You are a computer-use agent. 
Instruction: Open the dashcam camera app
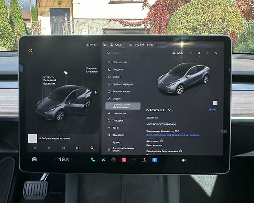pos(114,160)
